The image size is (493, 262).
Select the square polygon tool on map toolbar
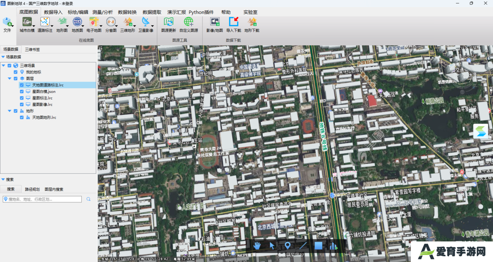(x=318, y=246)
